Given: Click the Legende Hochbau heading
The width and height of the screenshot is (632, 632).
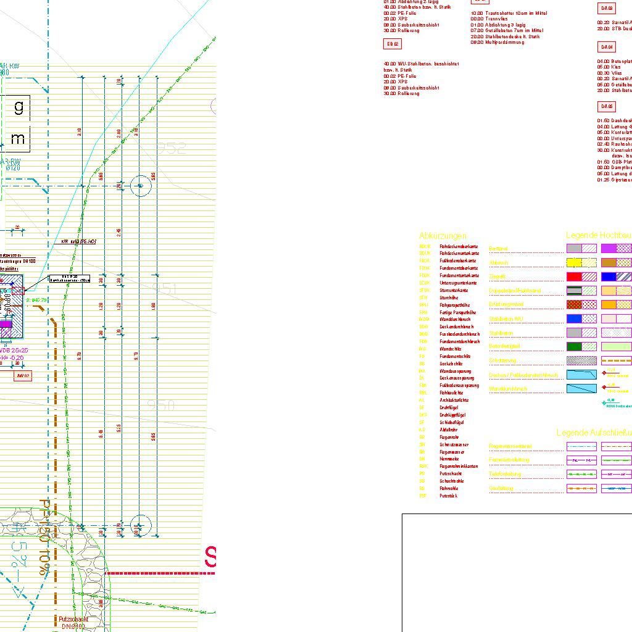Looking at the screenshot, I should coord(598,235).
